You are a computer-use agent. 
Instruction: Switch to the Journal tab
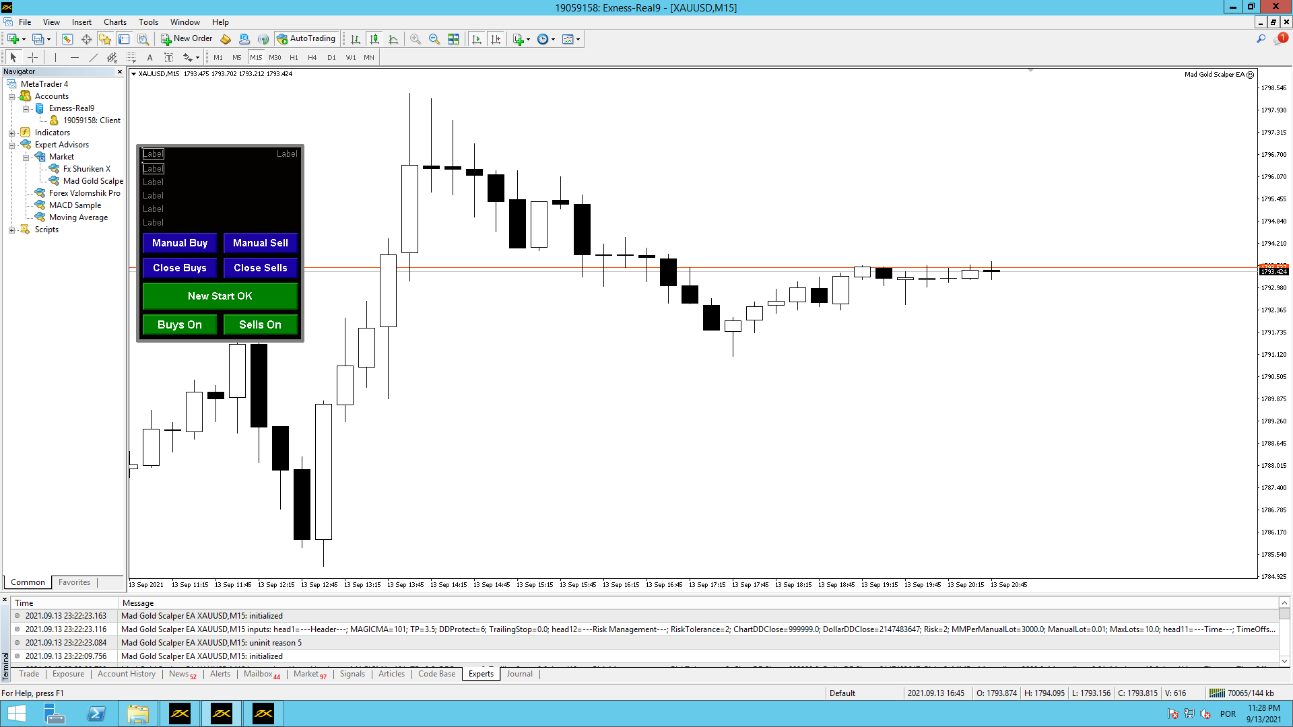point(519,674)
